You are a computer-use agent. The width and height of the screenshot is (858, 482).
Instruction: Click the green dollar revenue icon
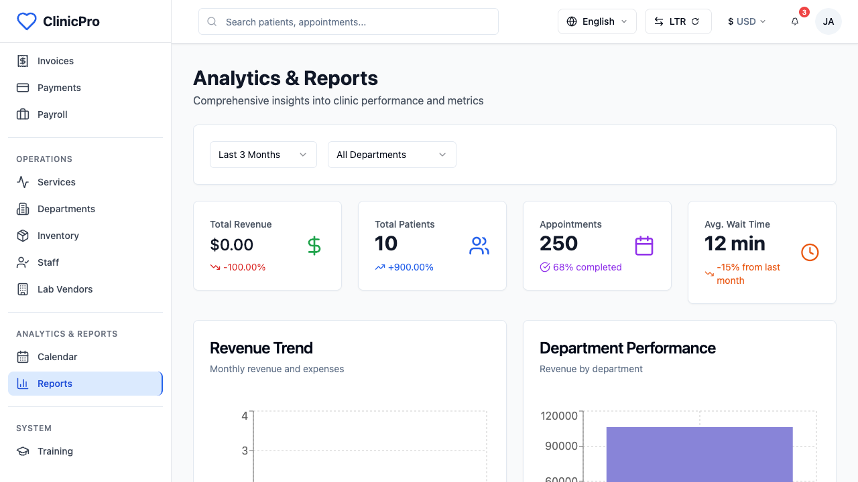(x=314, y=246)
